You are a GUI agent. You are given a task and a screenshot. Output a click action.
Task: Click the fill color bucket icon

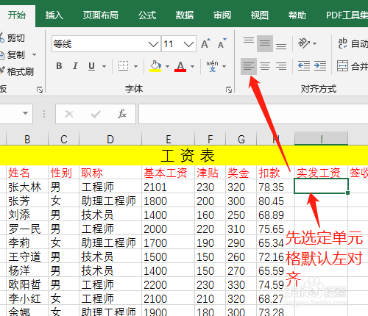[x=155, y=66]
